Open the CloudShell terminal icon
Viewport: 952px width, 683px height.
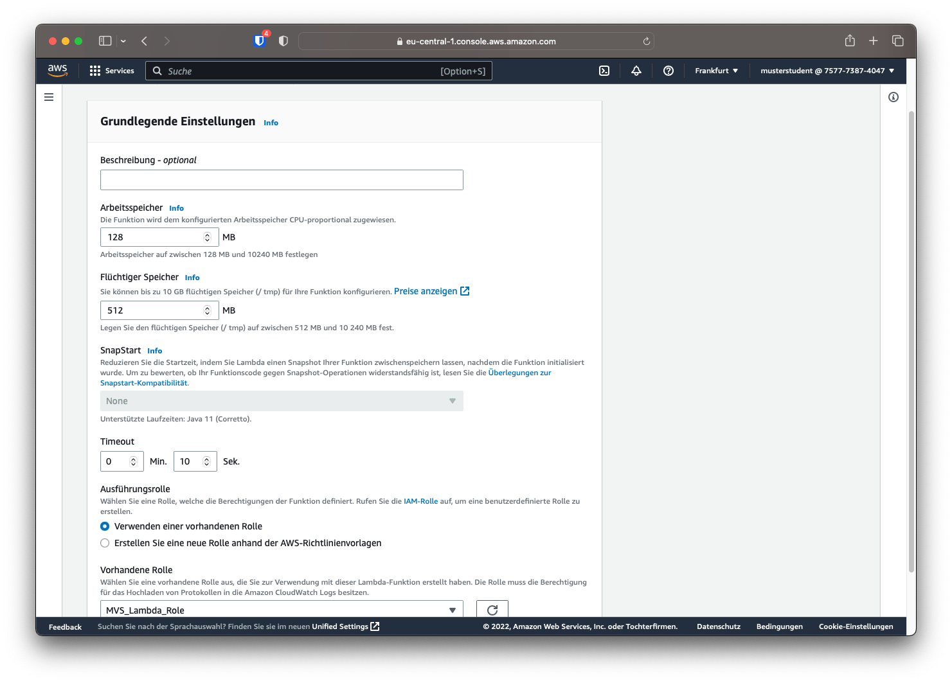coord(604,71)
